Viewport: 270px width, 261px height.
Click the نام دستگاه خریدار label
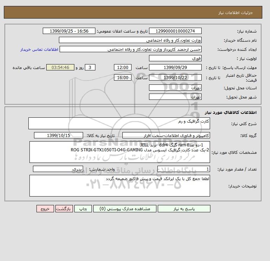[x=240, y=40]
